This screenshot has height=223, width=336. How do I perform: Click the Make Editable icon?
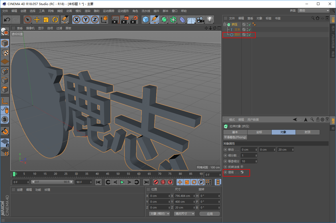(x=5, y=31)
